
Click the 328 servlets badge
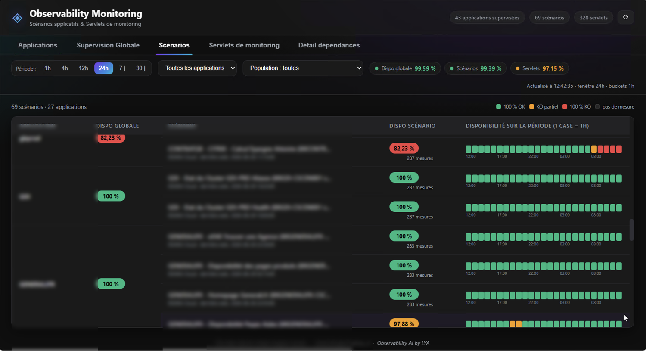593,18
